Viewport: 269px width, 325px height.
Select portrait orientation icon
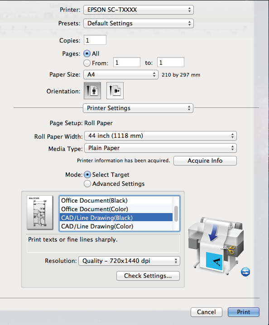(92, 91)
